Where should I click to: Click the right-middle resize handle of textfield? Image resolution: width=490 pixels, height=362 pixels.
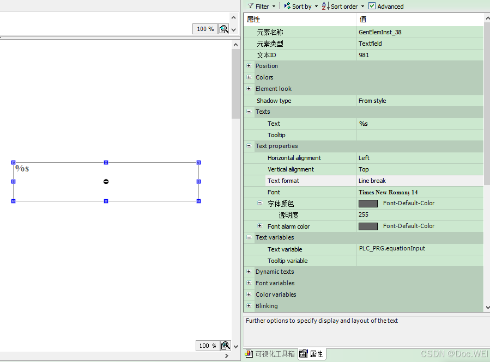point(198,181)
